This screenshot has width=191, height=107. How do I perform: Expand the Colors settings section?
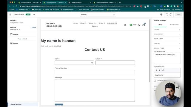[x=167, y=29]
